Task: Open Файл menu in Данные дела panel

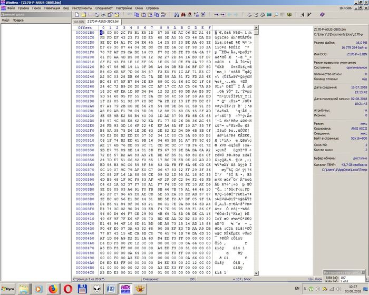Action: click(x=6, y=21)
